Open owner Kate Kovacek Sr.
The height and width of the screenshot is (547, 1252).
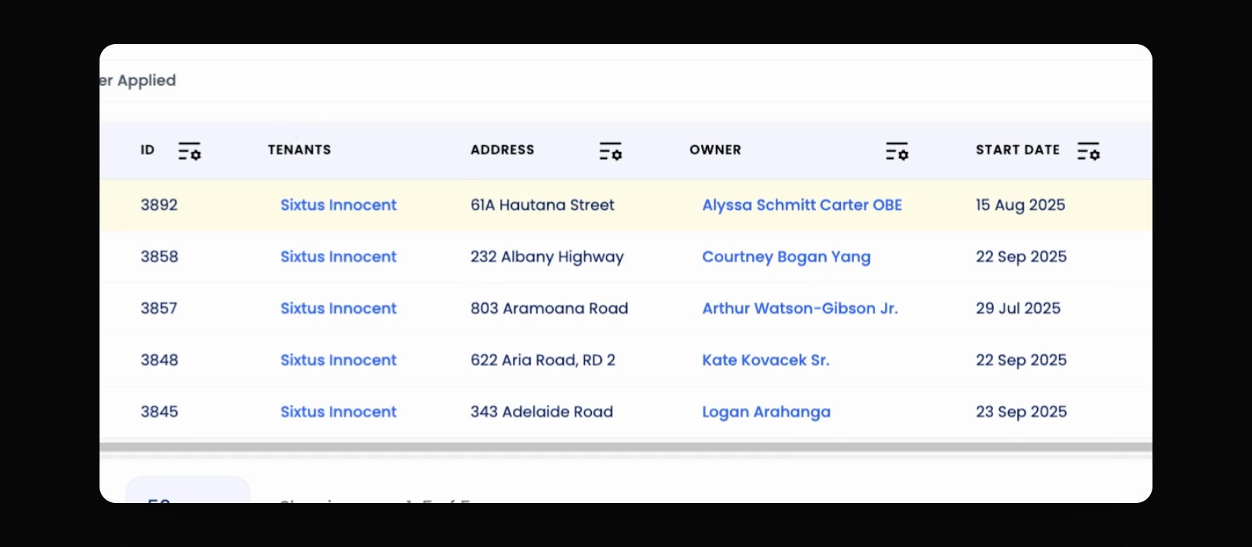point(766,360)
